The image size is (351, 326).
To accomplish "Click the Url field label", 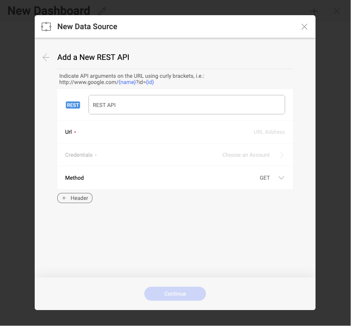I will (x=68, y=132).
